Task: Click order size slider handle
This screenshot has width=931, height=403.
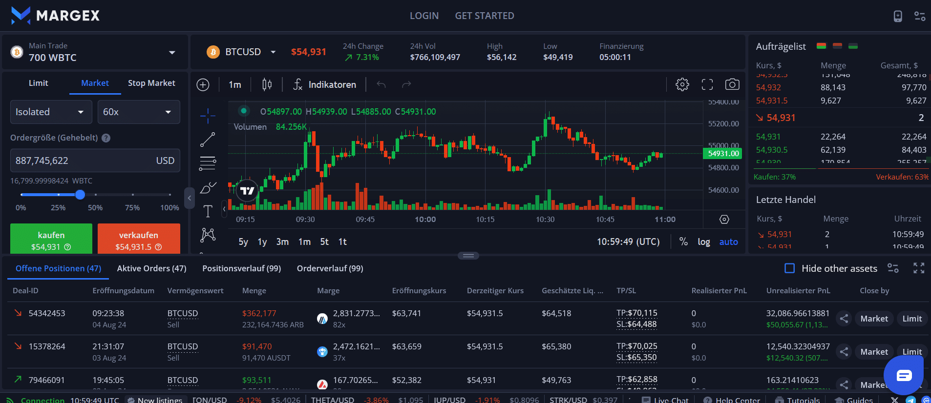Action: tap(80, 195)
